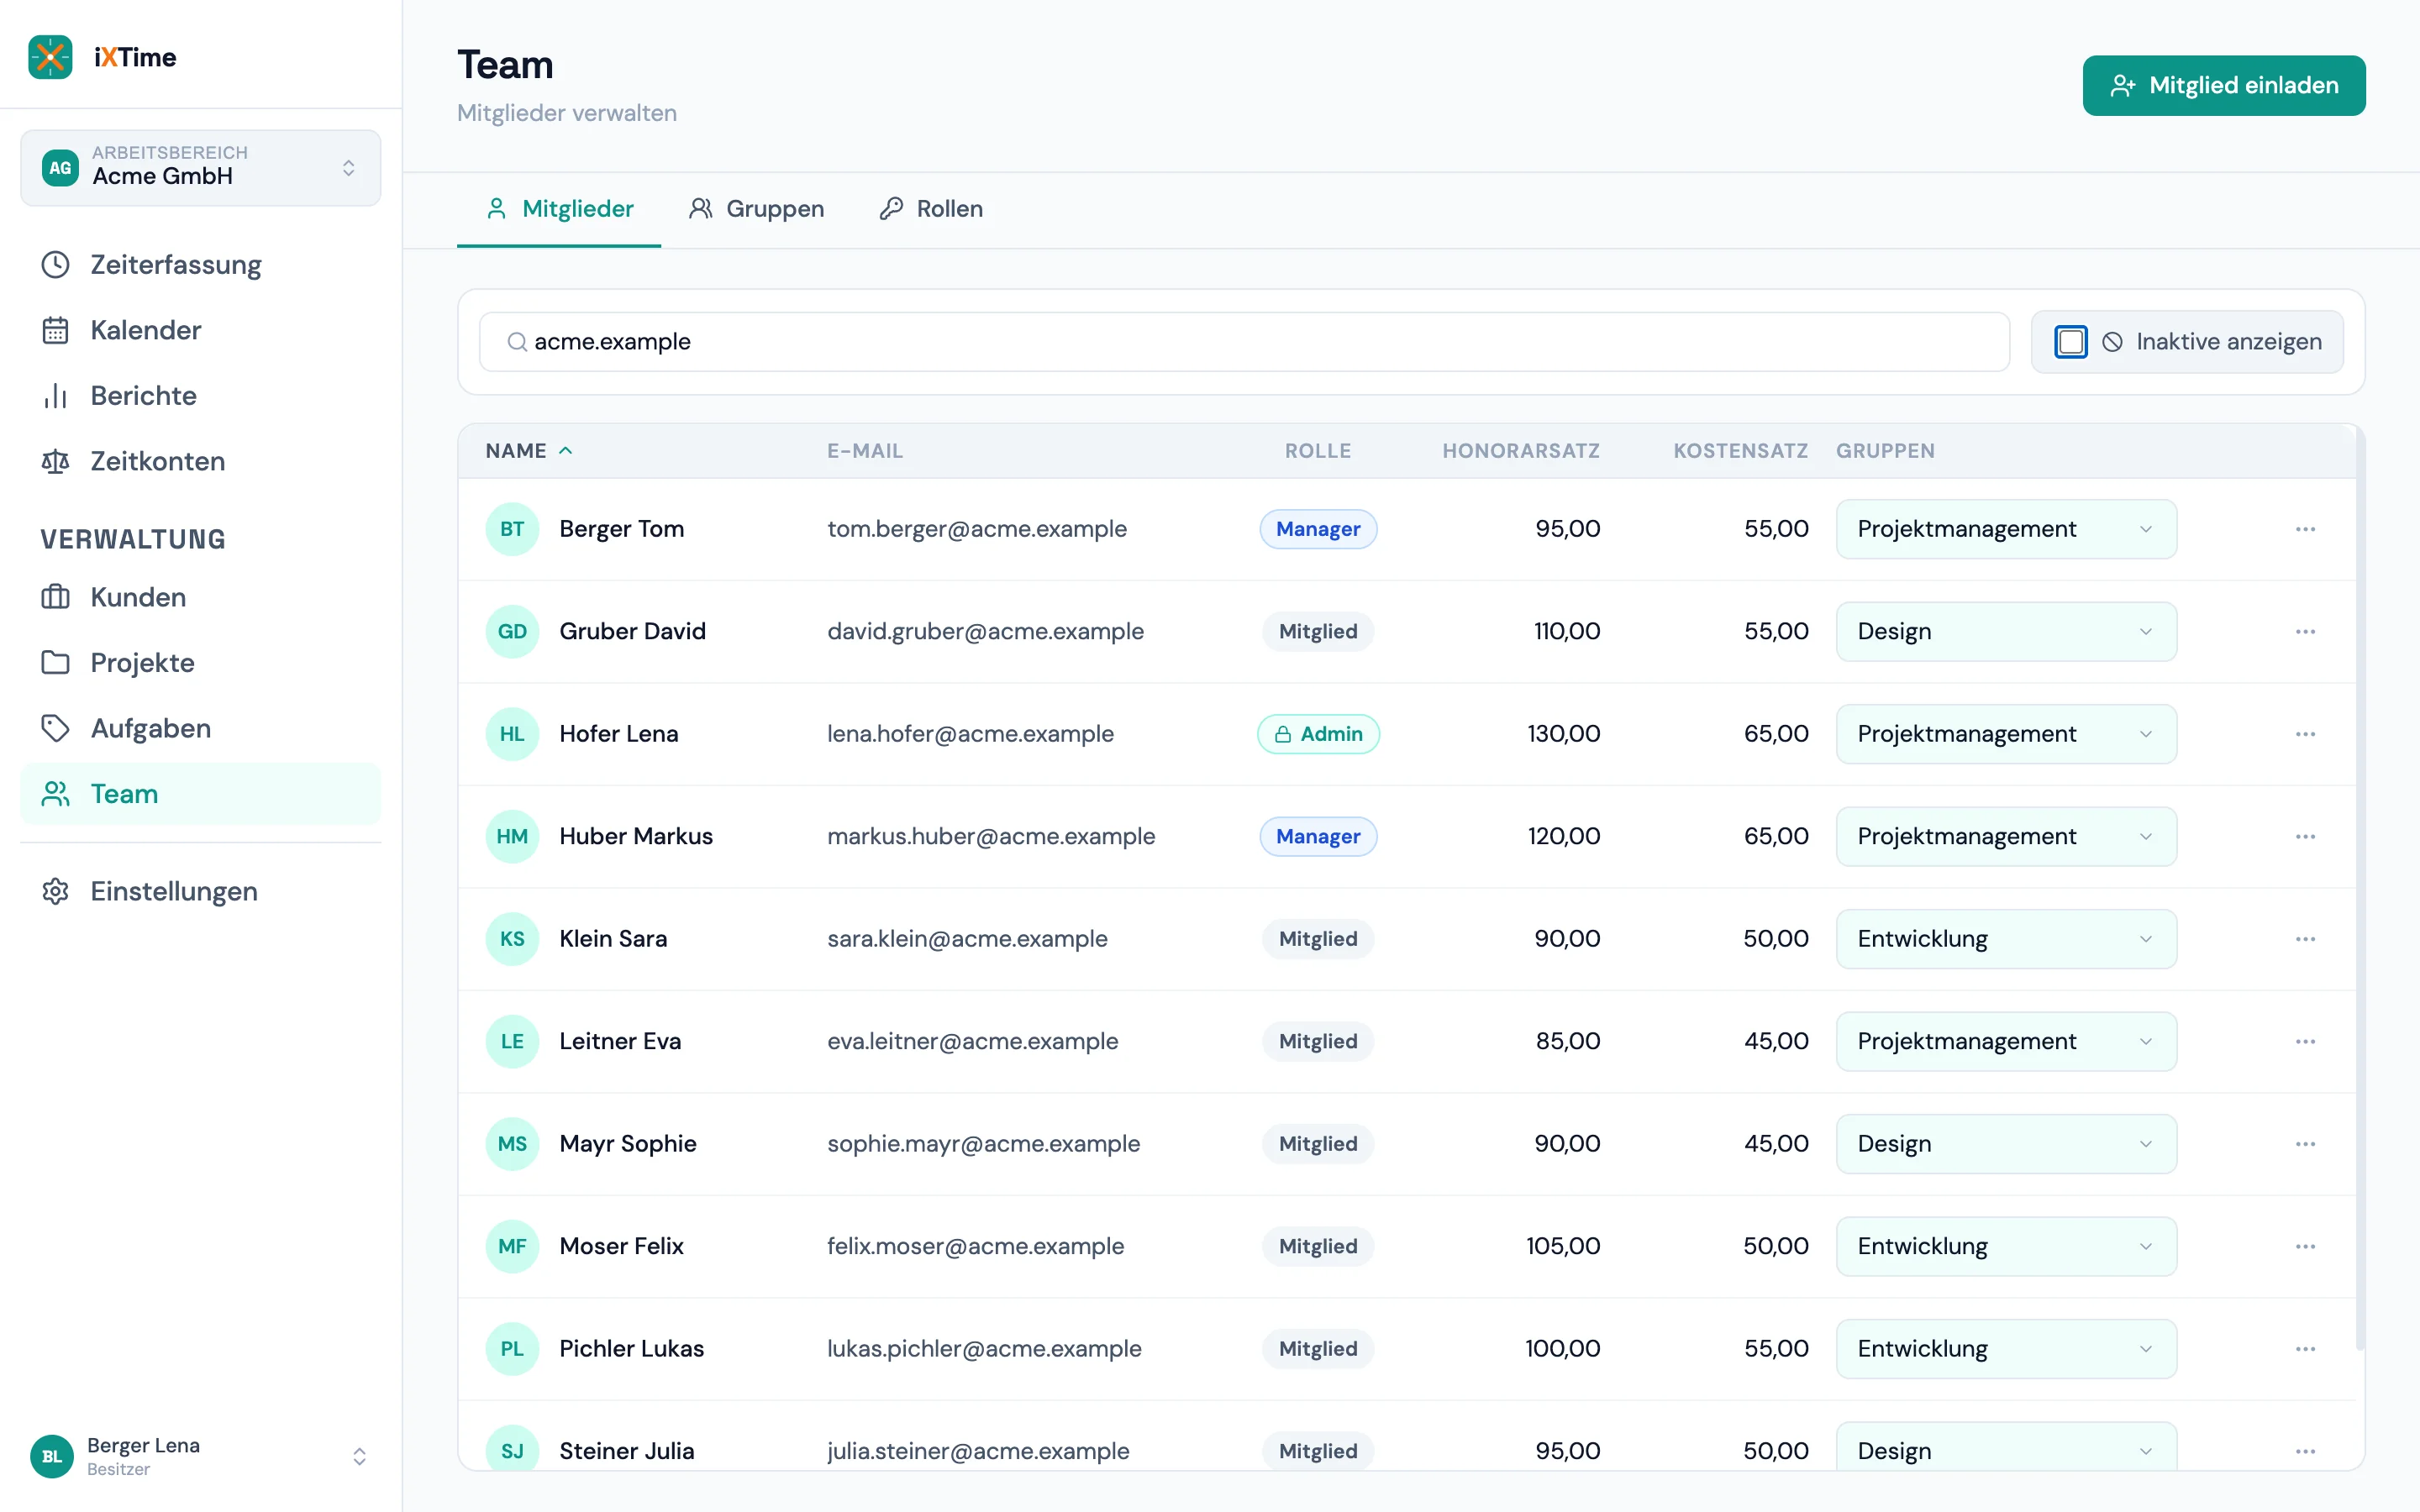Viewport: 2420px width, 1512px height.
Task: Open the iXTime logo home
Action: tap(102, 57)
